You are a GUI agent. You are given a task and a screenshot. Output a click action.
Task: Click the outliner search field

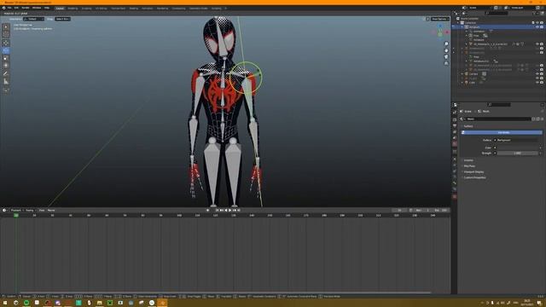click(x=497, y=14)
